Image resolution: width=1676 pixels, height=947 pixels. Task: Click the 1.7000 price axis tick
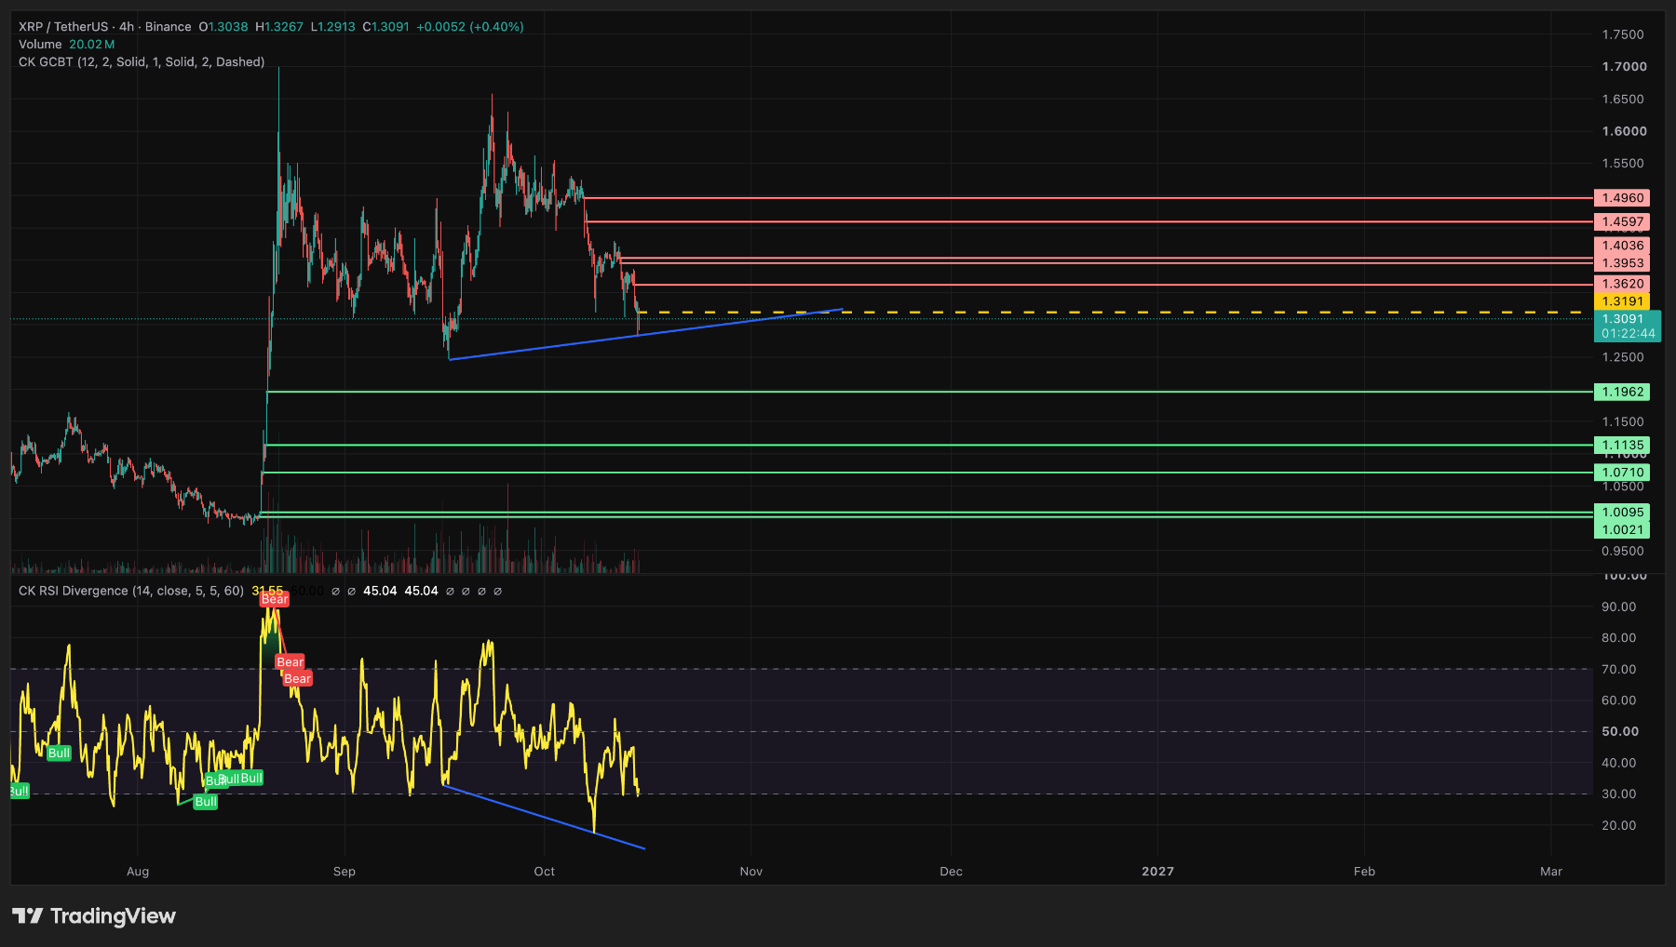[x=1624, y=67]
